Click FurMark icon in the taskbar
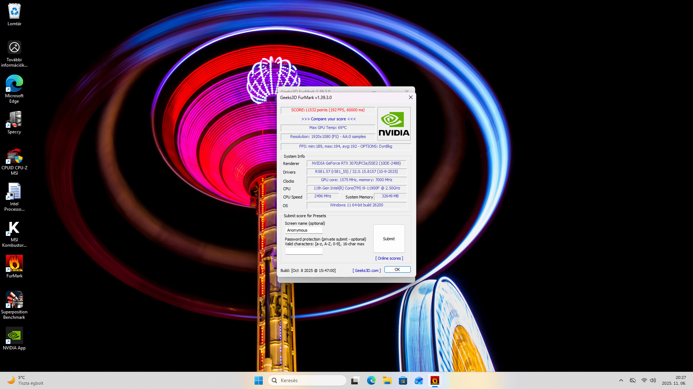The height and width of the screenshot is (389, 693). click(435, 380)
